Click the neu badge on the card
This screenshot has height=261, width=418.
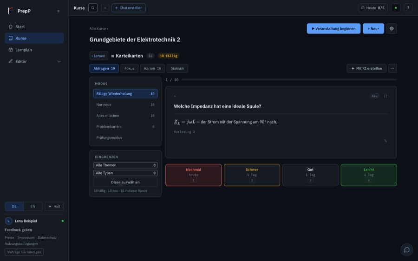pos(374,96)
